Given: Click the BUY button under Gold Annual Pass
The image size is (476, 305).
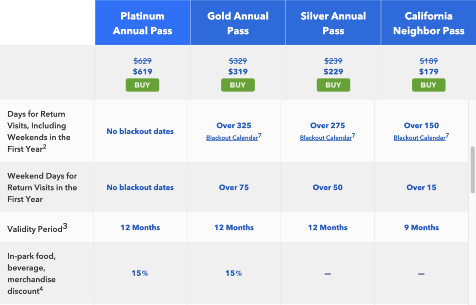Looking at the screenshot, I should [x=238, y=85].
